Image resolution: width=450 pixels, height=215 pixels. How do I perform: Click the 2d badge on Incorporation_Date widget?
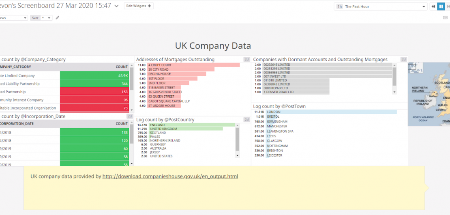click(x=130, y=116)
